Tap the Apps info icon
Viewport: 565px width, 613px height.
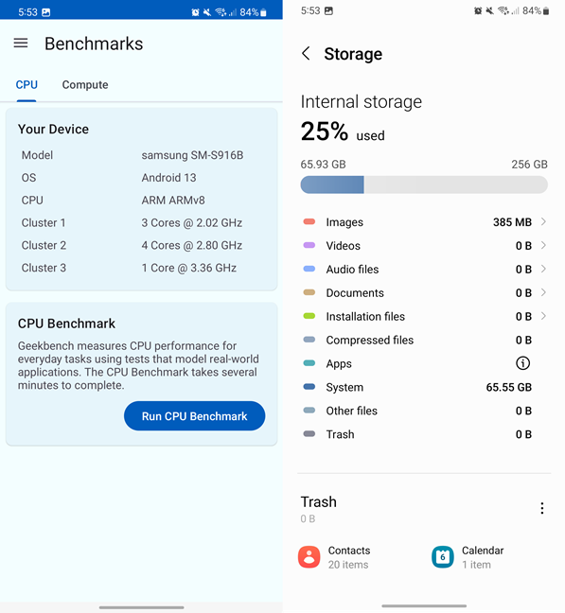click(522, 363)
